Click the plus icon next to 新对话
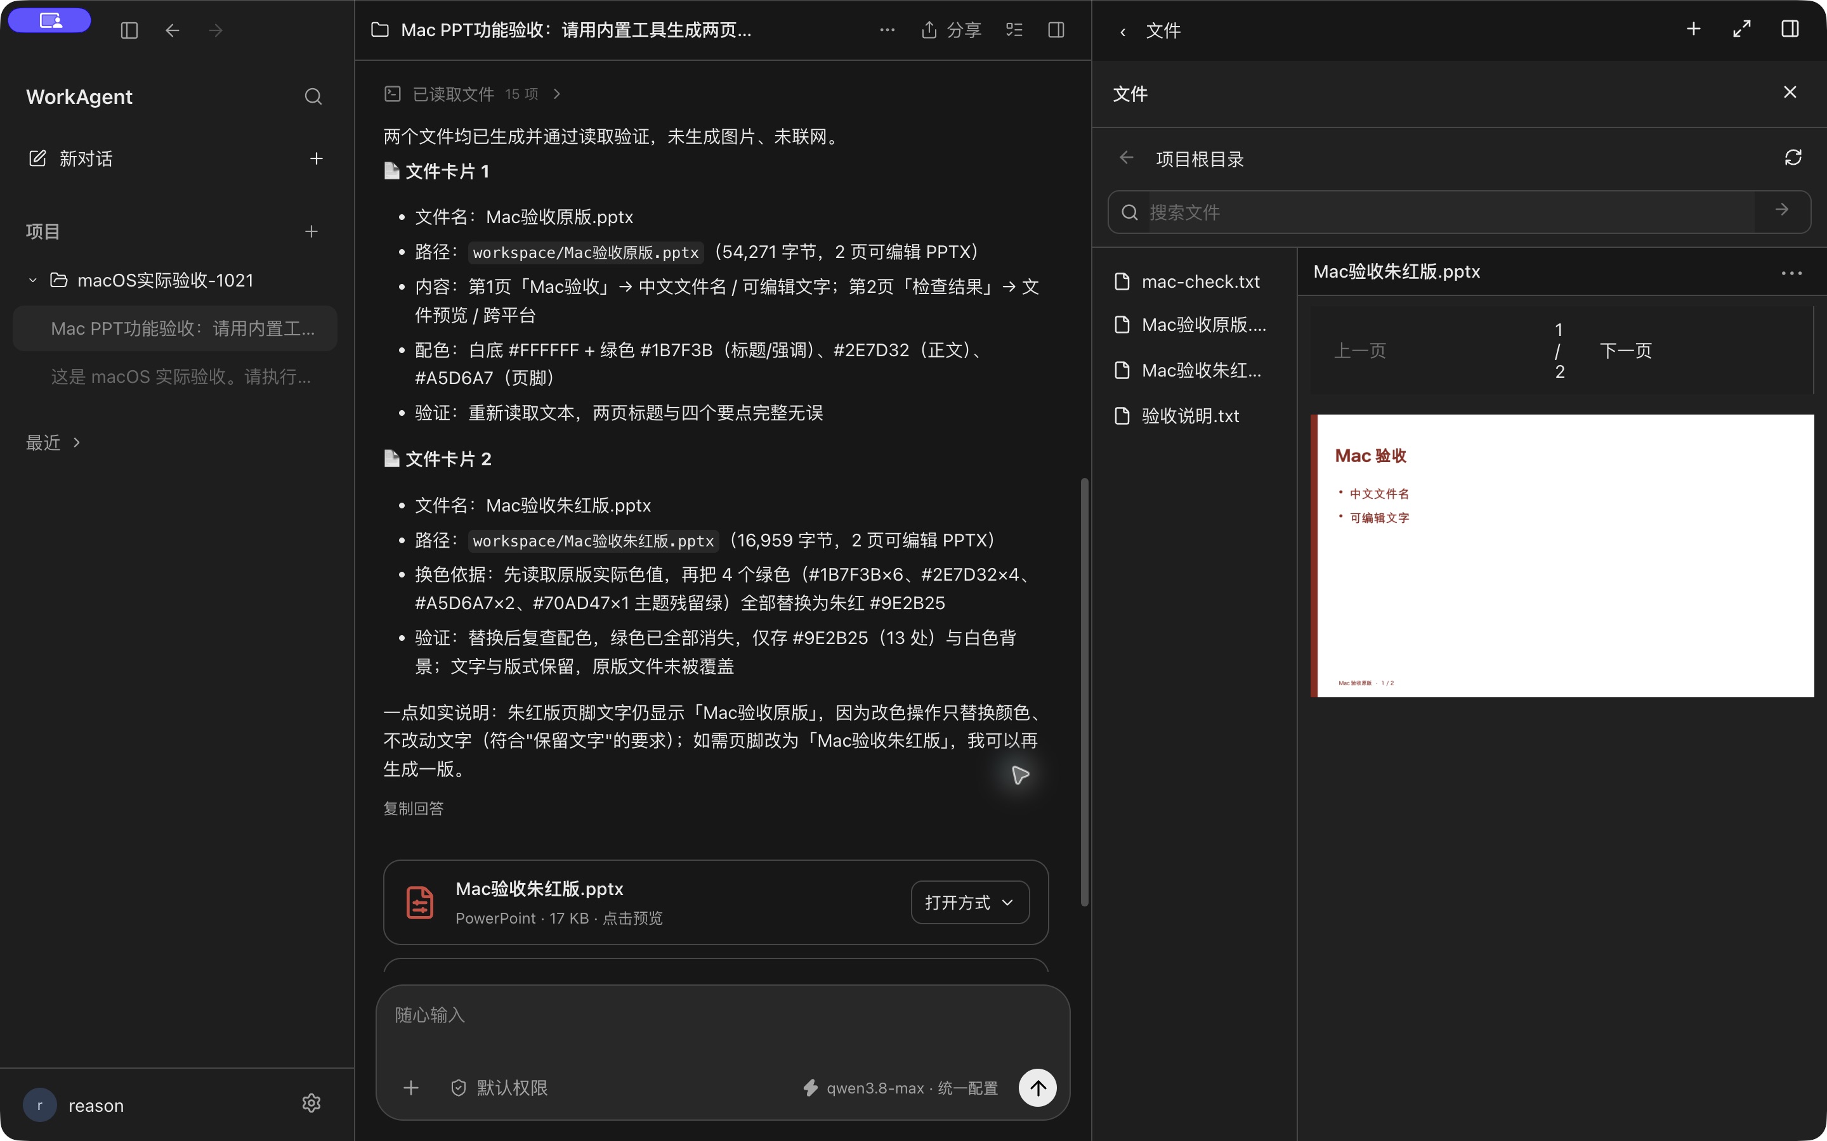This screenshot has height=1141, width=1827. click(317, 158)
